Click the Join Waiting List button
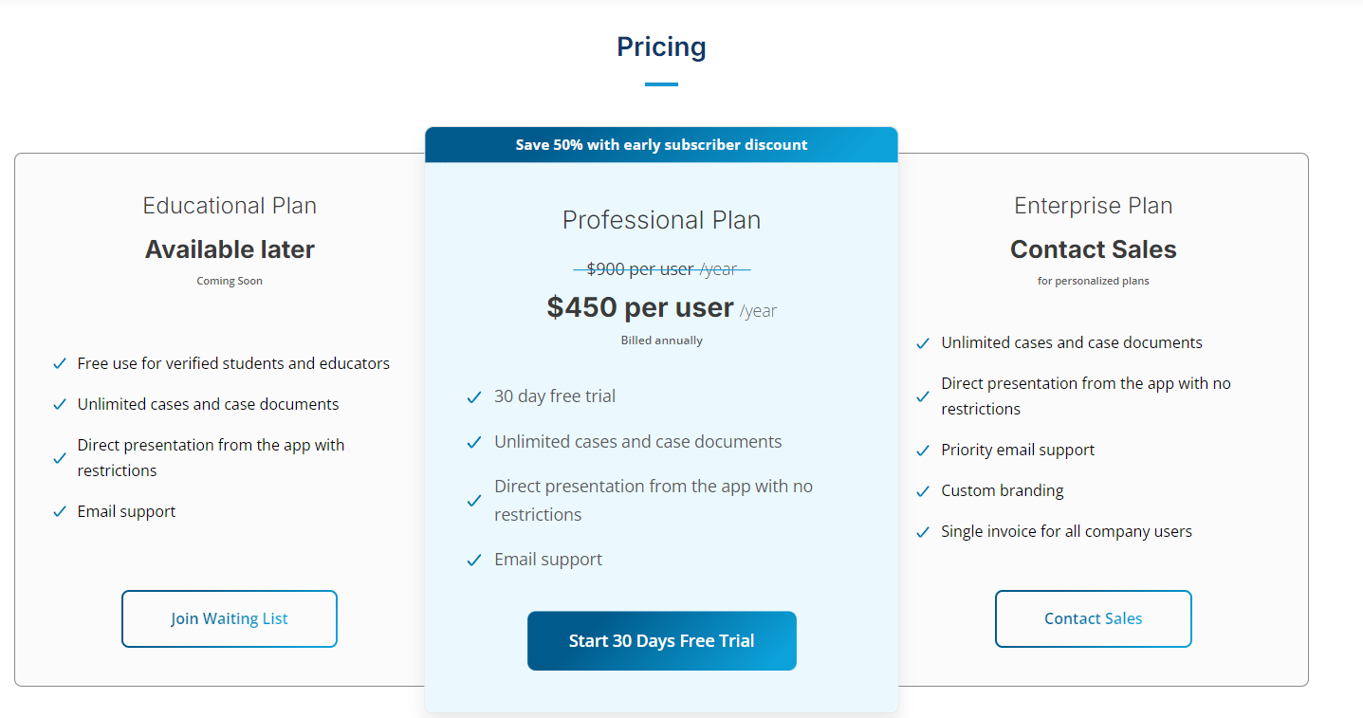This screenshot has height=718, width=1363. click(x=229, y=618)
